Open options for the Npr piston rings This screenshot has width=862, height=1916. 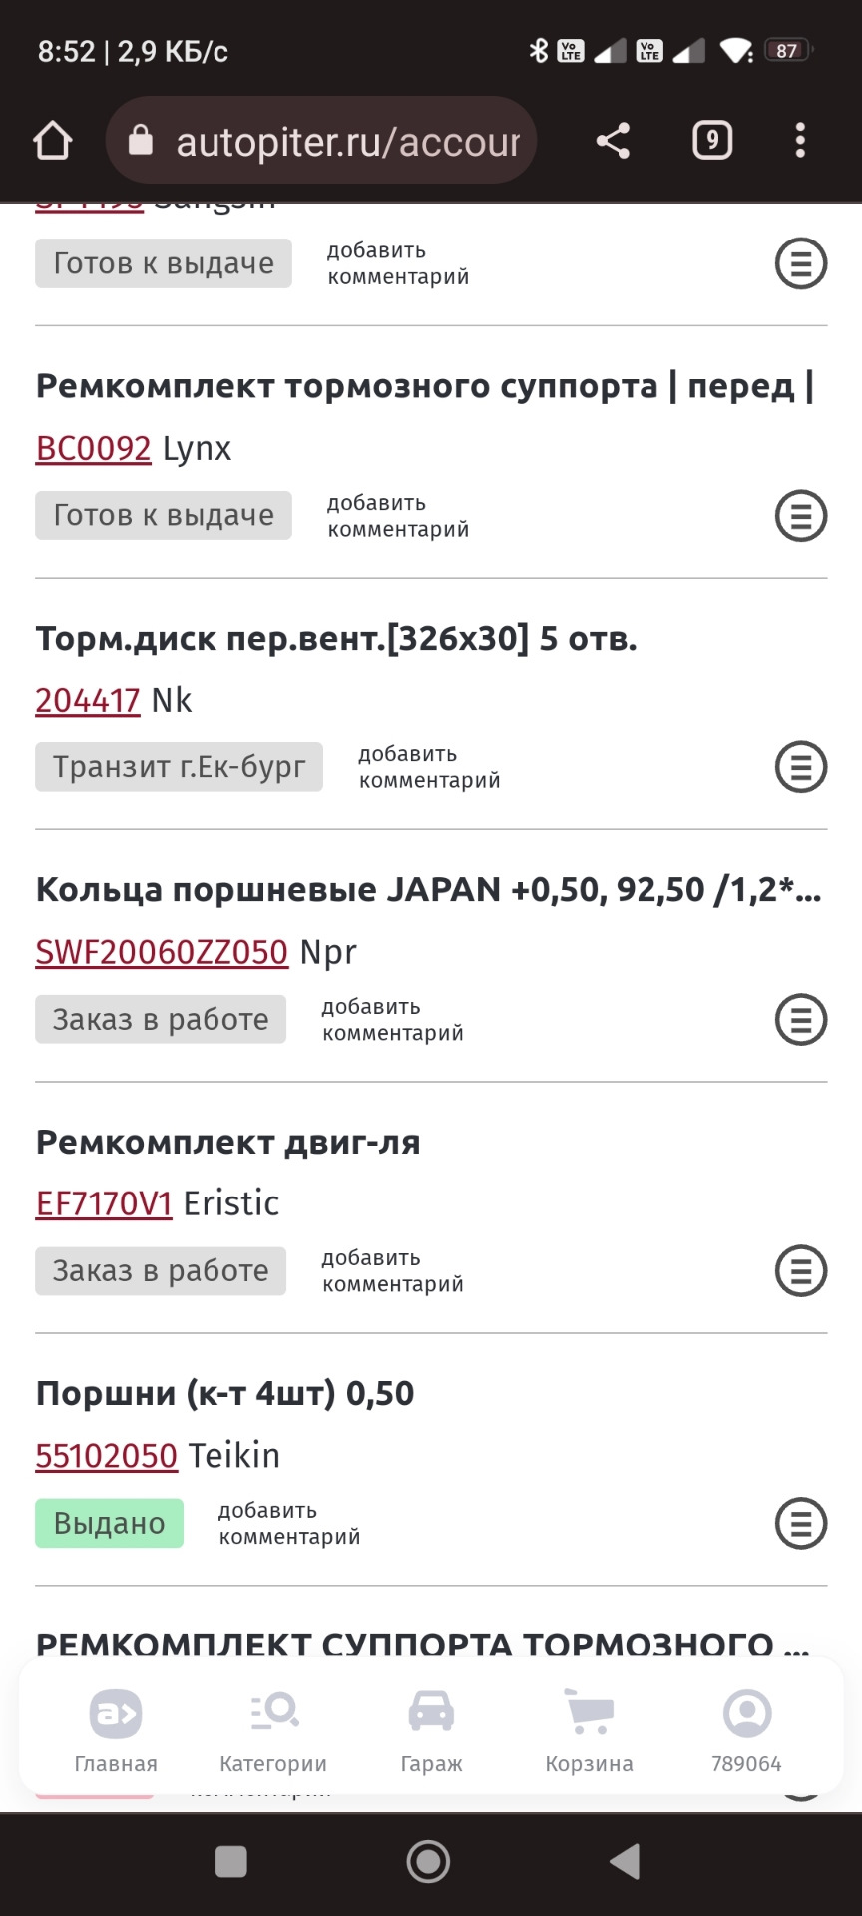click(x=801, y=1020)
